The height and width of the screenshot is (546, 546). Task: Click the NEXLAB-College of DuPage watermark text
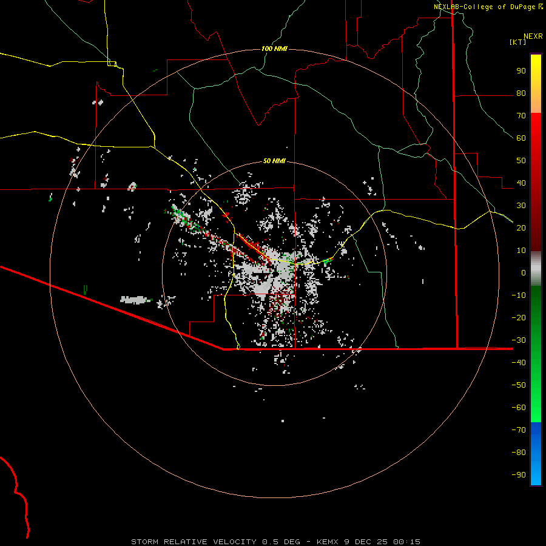(x=488, y=7)
